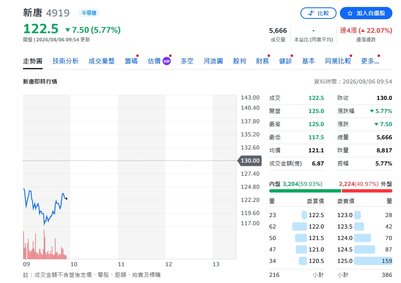Click the bid subtotal 216

pos(274,275)
